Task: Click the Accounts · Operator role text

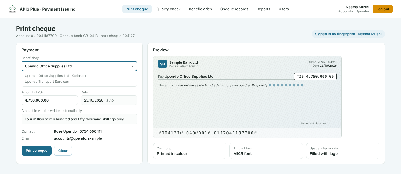Action: pyautogui.click(x=354, y=11)
